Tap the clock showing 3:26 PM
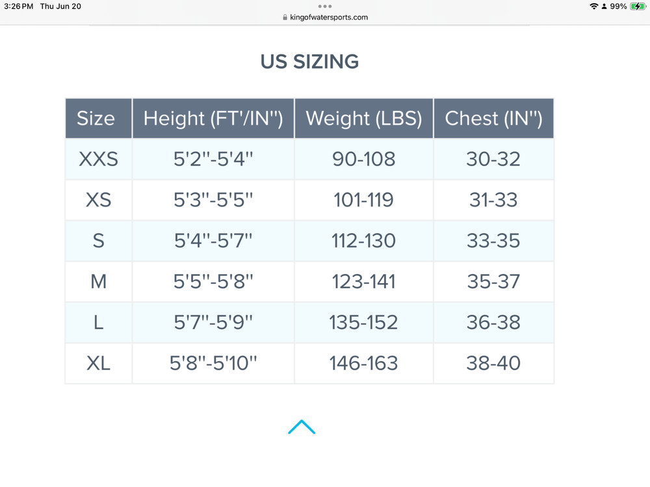Image resolution: width=650 pixels, height=487 pixels. click(18, 6)
